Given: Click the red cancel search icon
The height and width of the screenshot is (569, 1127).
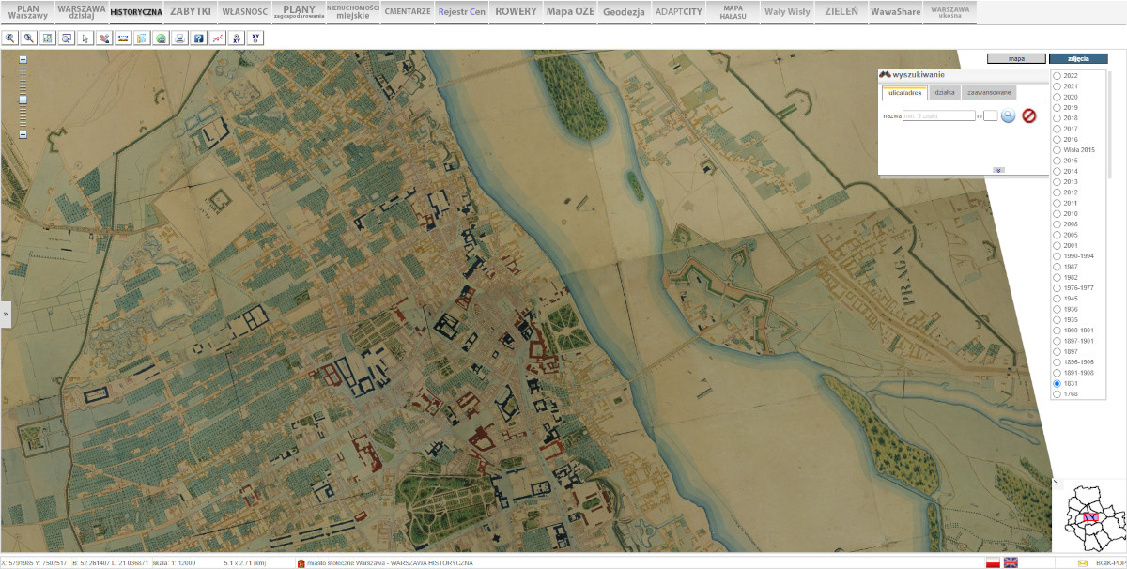Looking at the screenshot, I should tap(1029, 115).
